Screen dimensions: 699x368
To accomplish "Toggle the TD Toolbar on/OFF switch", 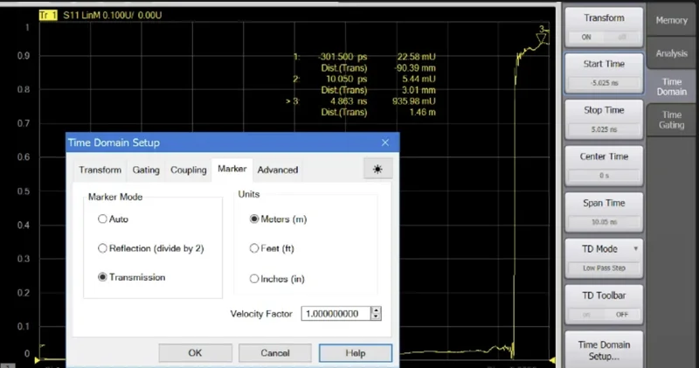I will click(x=604, y=314).
